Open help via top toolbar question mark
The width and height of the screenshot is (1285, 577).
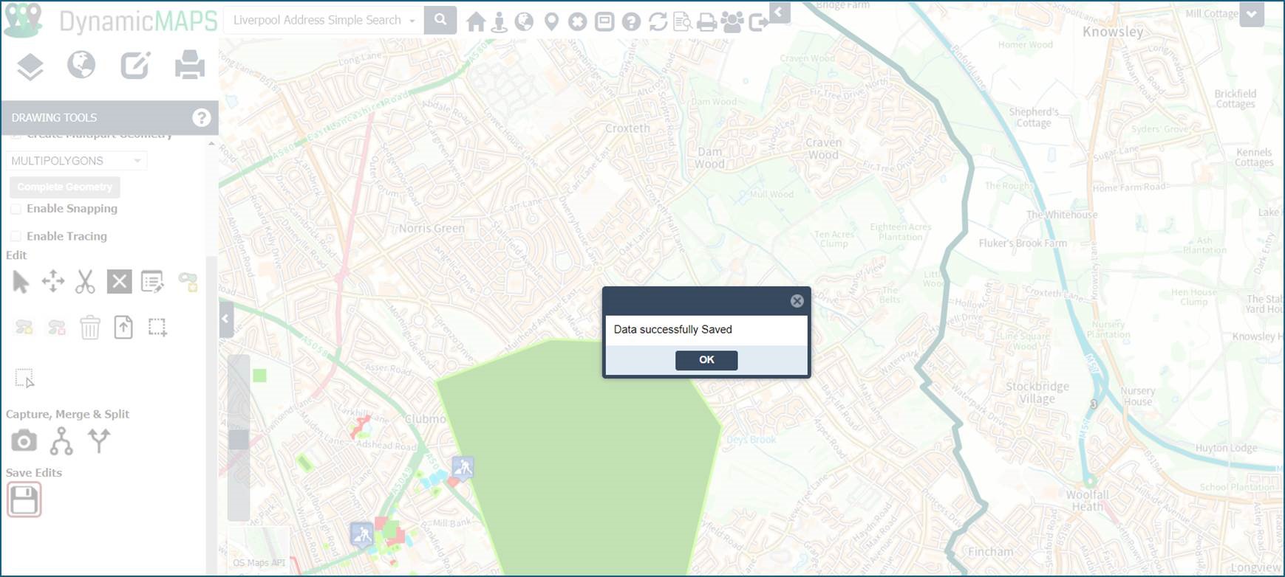(x=631, y=22)
